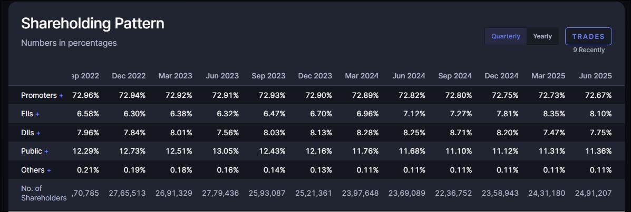This screenshot has height=212, width=631.
Task: Click the Shareholding Pattern heading
Action: [x=93, y=23]
